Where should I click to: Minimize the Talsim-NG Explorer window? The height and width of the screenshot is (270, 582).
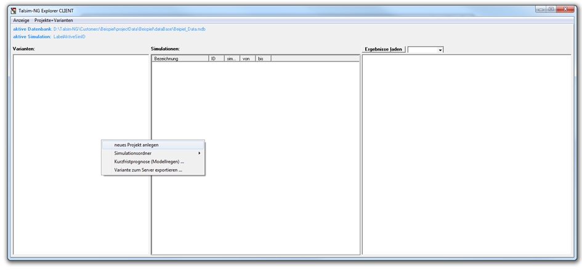[x=540, y=9]
